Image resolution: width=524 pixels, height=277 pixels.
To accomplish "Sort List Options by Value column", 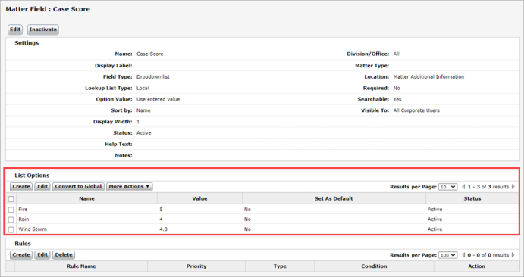I will (x=200, y=198).
